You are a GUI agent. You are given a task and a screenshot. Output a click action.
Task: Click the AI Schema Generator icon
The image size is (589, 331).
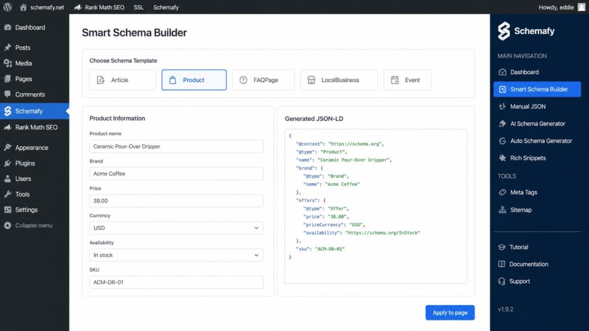[502, 124]
